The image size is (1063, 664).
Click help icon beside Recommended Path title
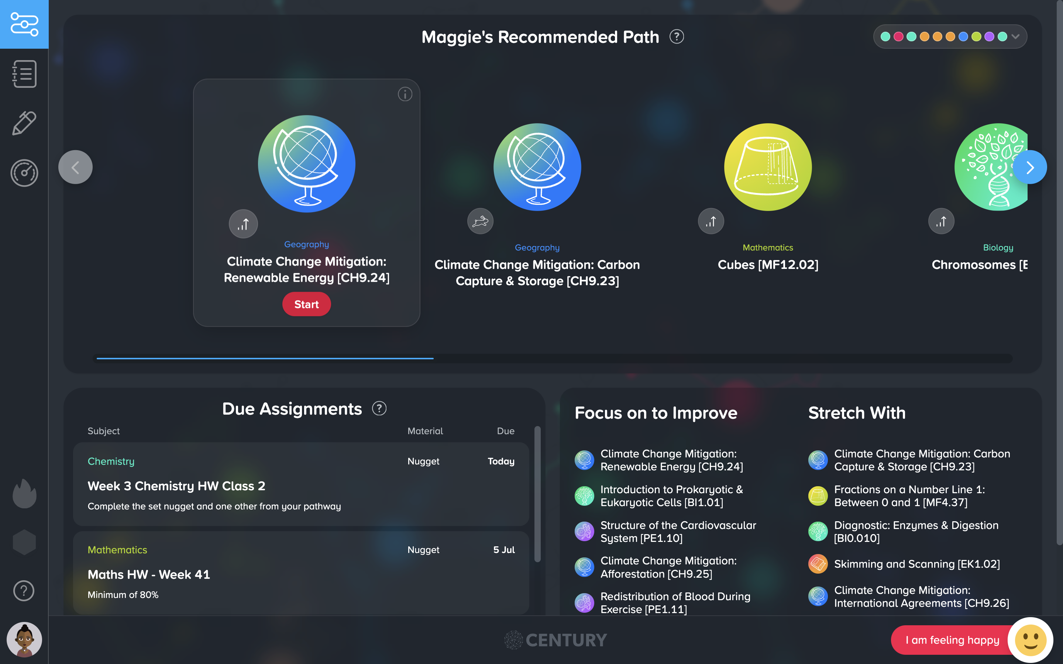point(677,37)
